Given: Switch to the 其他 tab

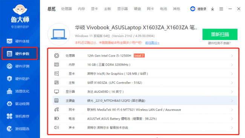Looking at the screenshot, I should [x=176, y=9].
